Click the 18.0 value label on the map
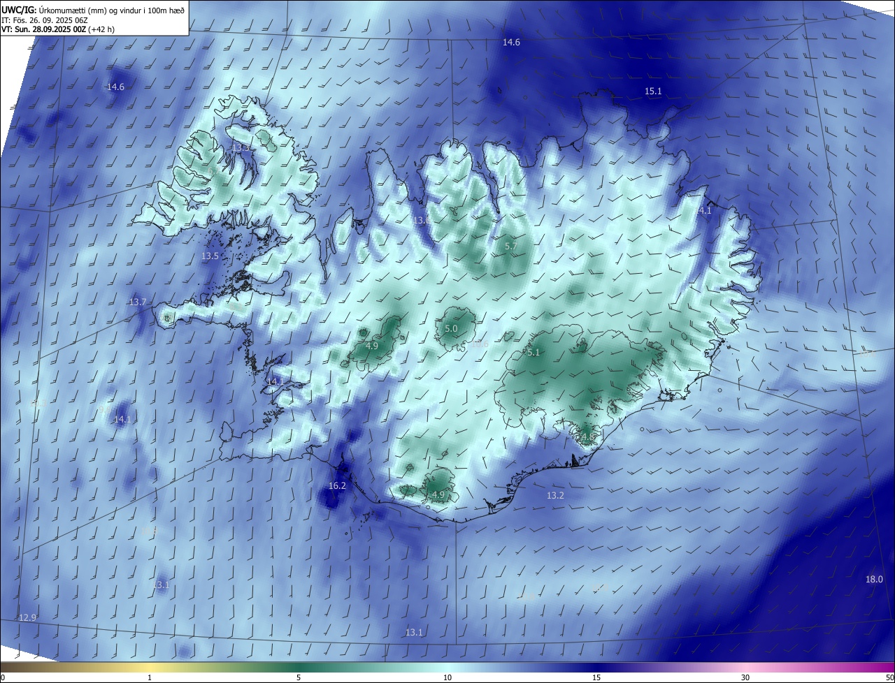895x683 pixels. click(x=874, y=580)
